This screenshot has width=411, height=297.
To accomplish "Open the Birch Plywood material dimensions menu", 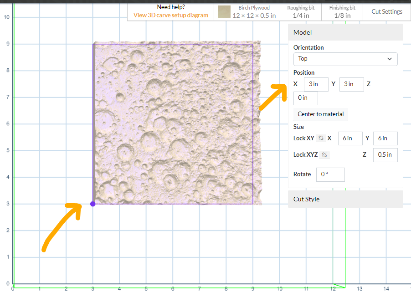I will coord(254,12).
